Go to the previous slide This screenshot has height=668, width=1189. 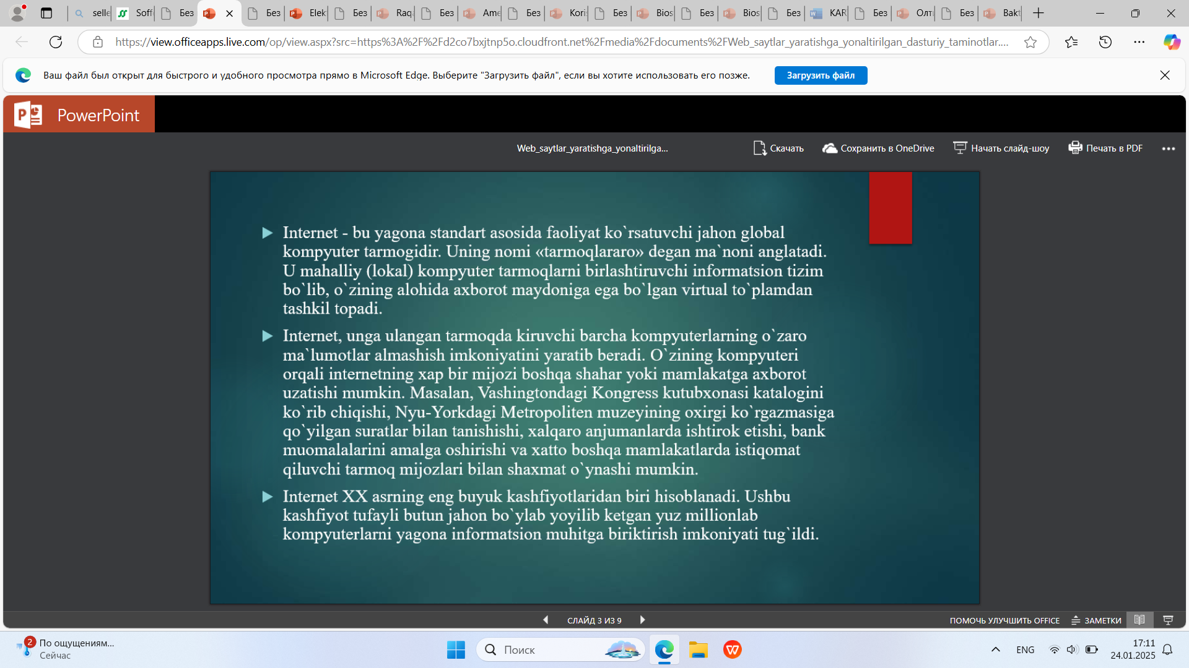[x=546, y=620]
